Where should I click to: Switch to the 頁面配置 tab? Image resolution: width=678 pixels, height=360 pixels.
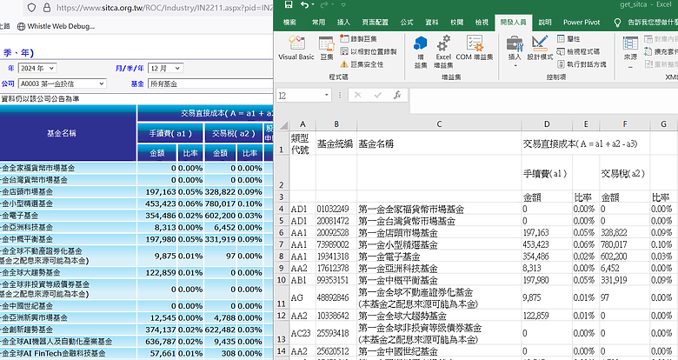[x=375, y=22]
